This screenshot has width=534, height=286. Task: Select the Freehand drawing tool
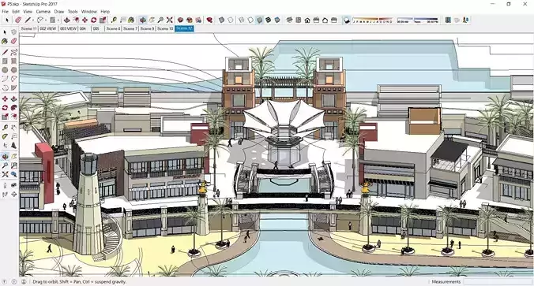point(13,52)
